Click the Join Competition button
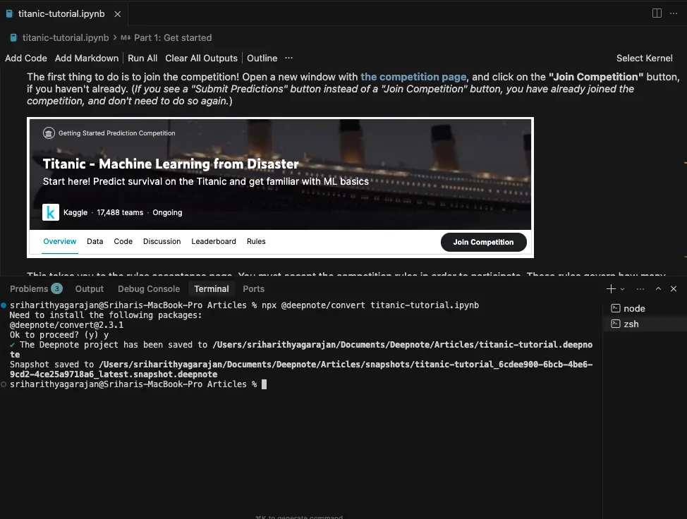 pos(483,242)
